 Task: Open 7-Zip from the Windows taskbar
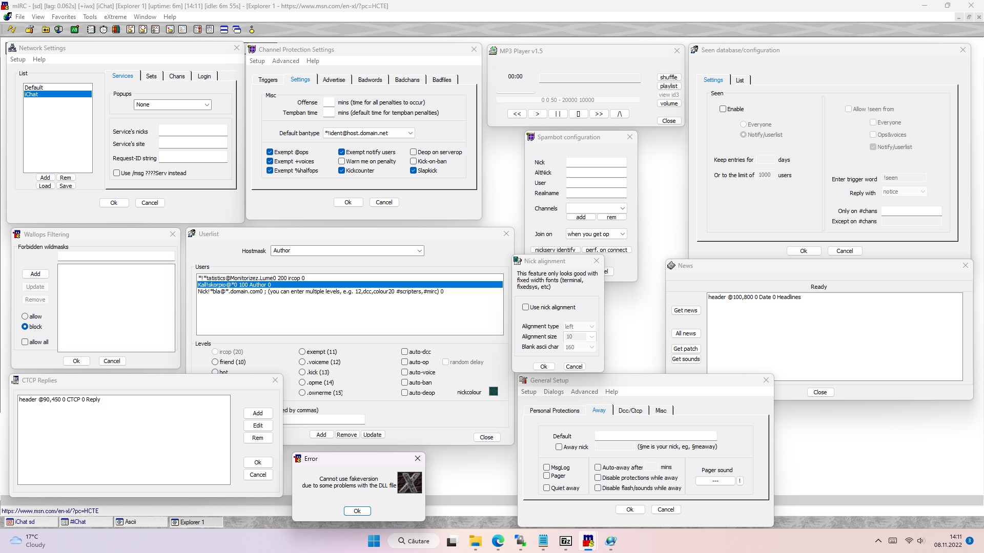(566, 541)
